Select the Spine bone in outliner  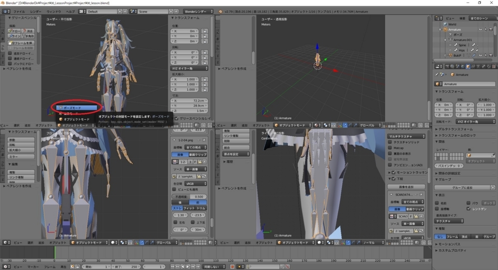462,45
